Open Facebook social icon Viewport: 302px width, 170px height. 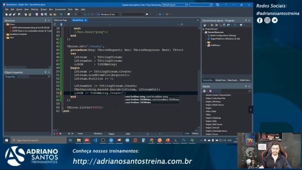(260, 20)
